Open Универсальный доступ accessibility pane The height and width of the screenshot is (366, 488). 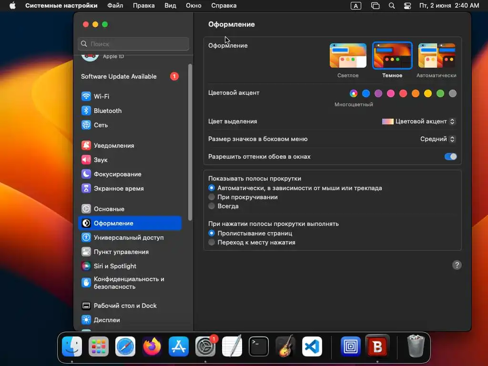pos(130,237)
